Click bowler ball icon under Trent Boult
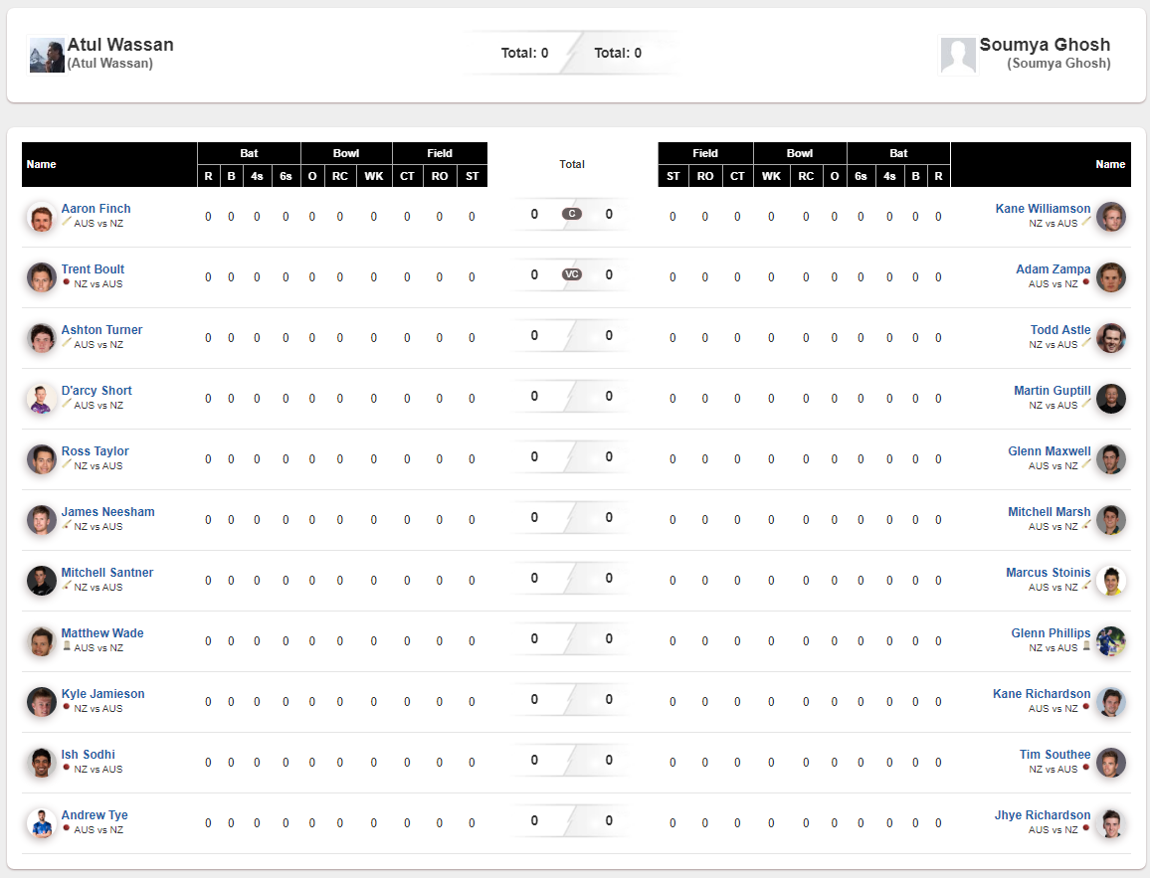The width and height of the screenshot is (1150, 878). click(x=66, y=282)
